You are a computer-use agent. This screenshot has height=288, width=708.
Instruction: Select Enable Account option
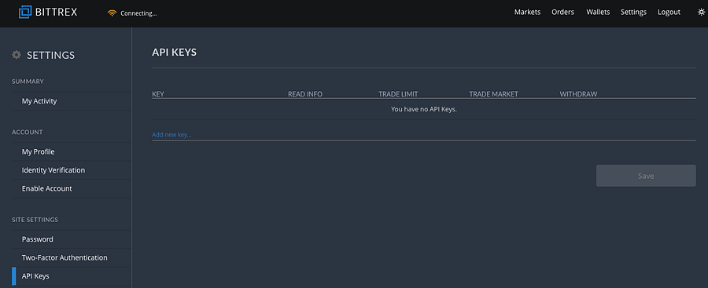(72, 188)
